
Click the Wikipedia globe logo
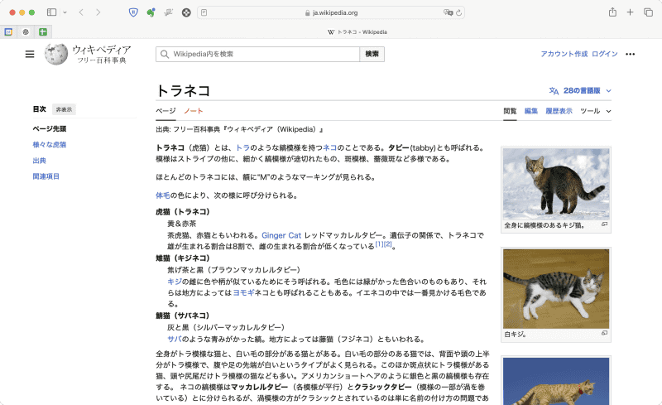click(x=56, y=54)
